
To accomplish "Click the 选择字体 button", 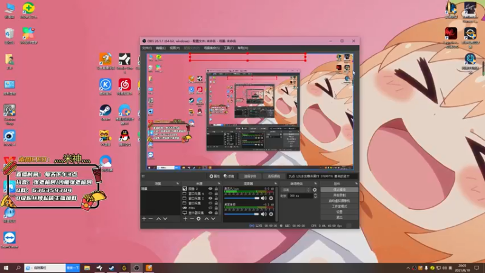I will coord(250,177).
